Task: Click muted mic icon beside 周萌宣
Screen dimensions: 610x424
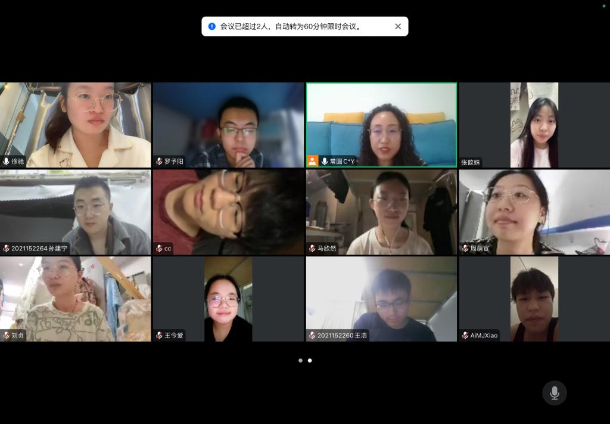Action: click(x=465, y=249)
